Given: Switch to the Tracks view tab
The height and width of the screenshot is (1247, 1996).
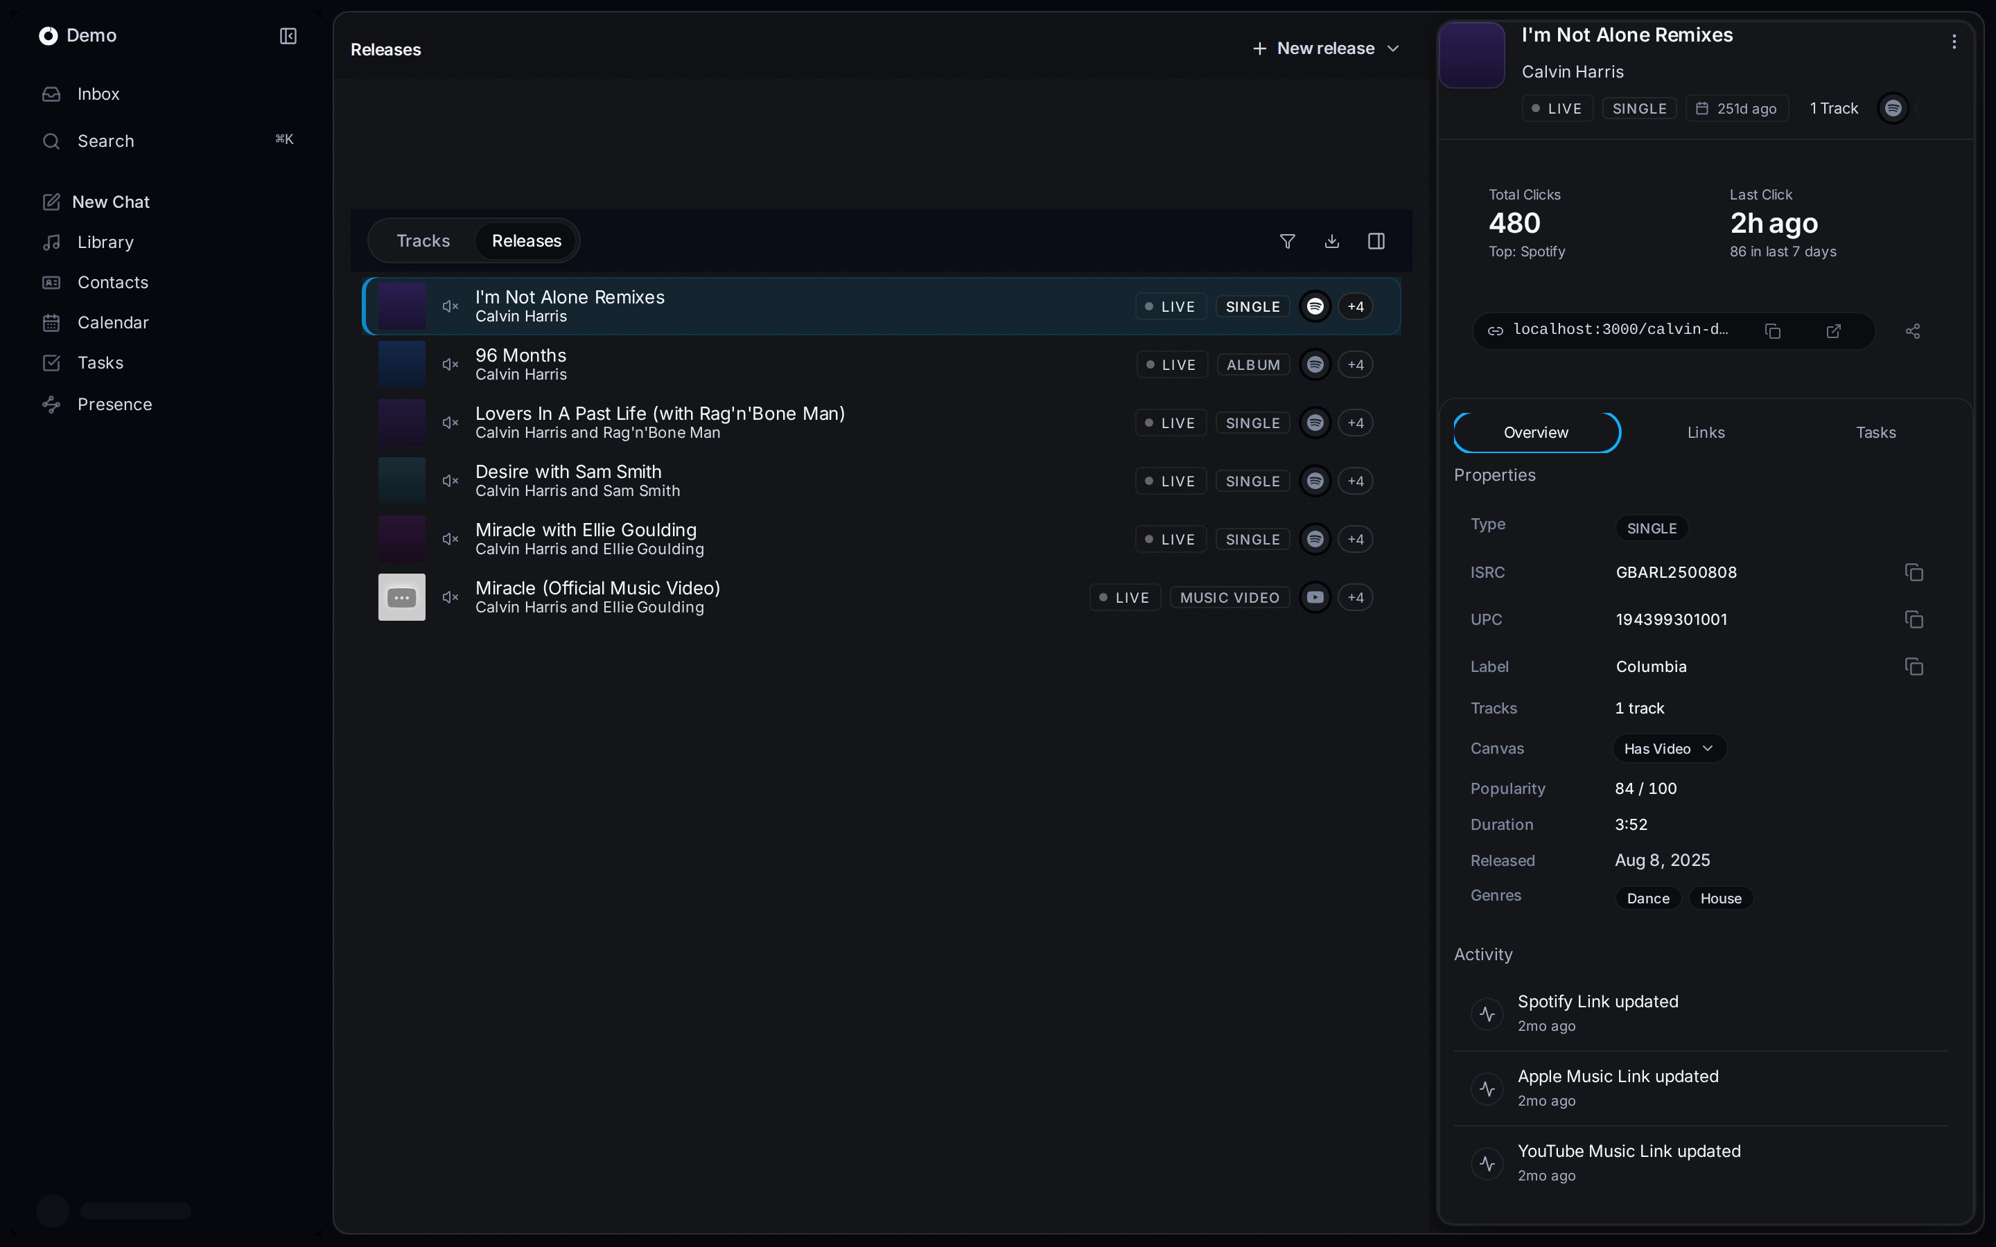Looking at the screenshot, I should pos(423,241).
